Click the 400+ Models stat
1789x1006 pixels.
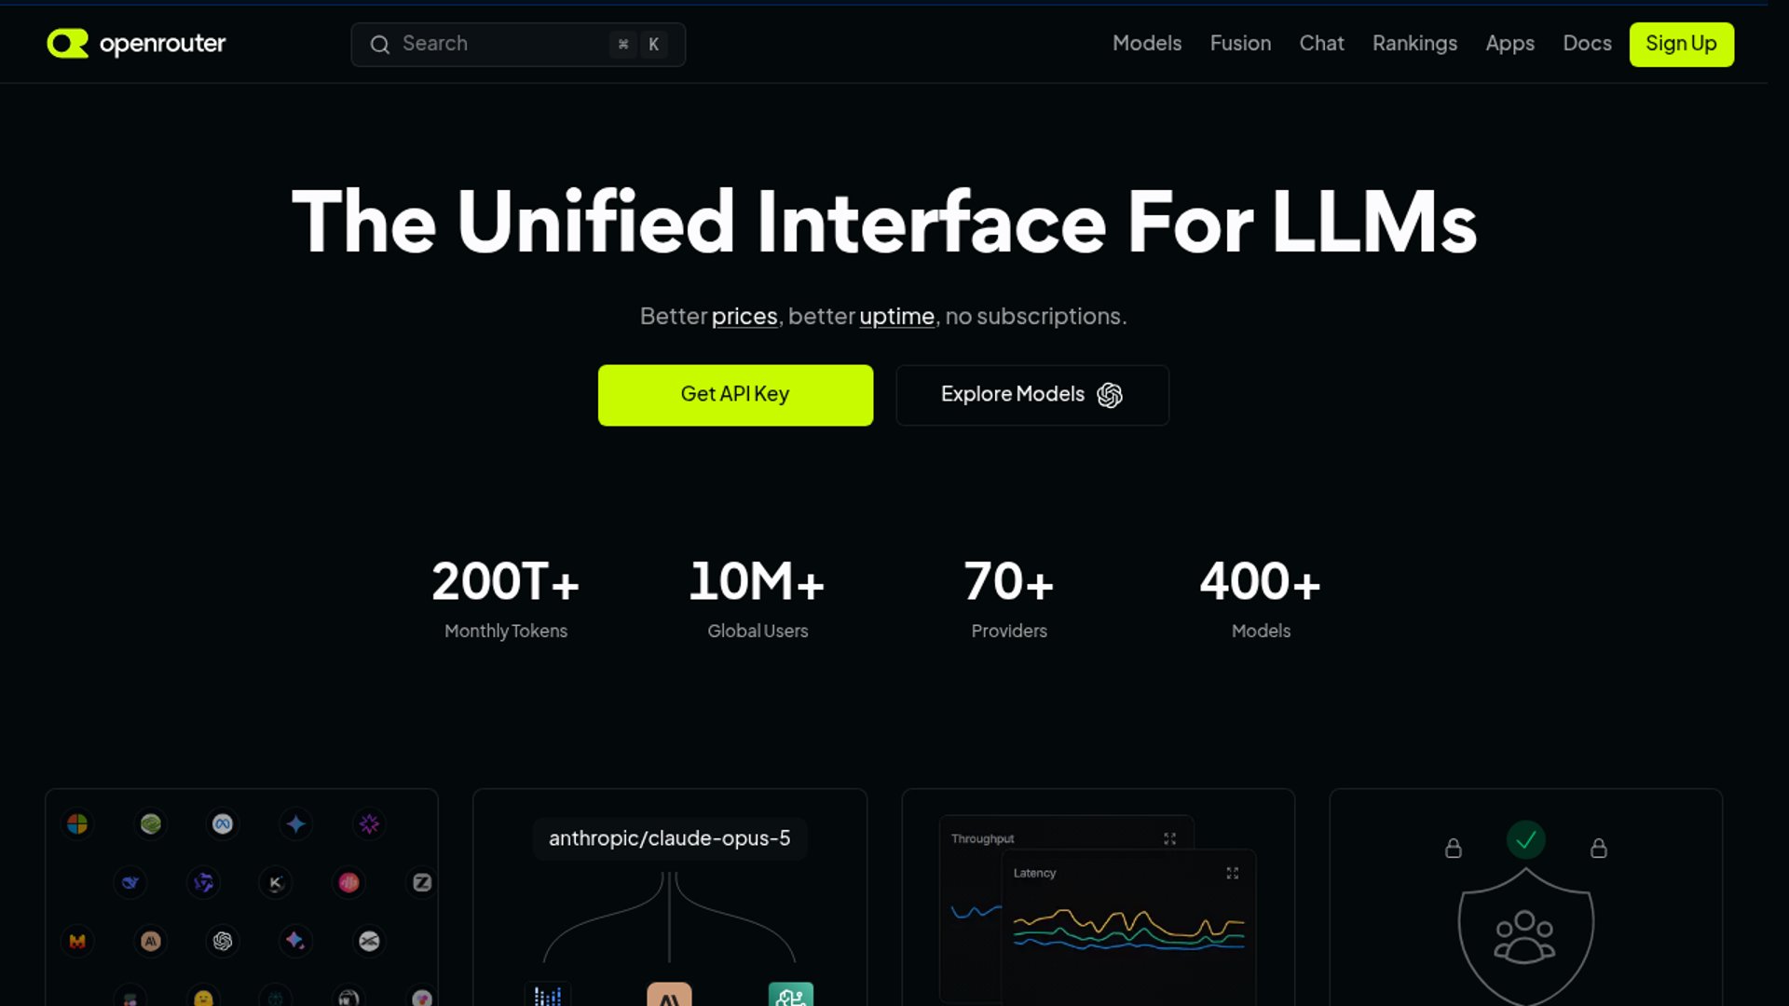(x=1261, y=598)
